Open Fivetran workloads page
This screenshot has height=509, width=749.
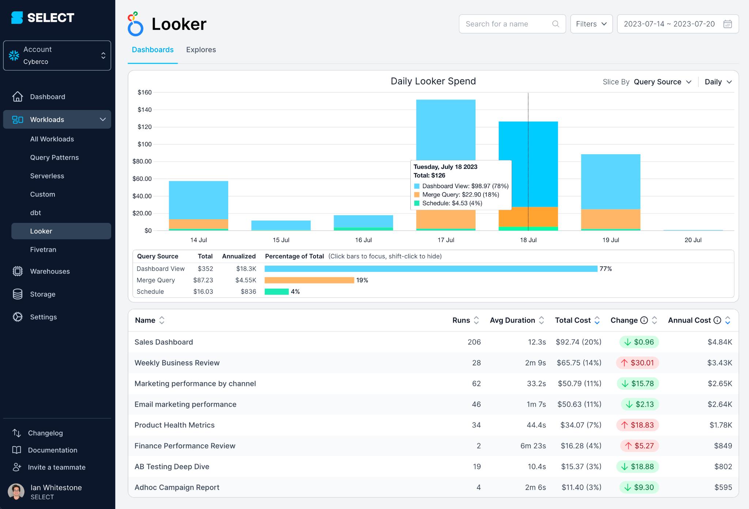click(x=43, y=250)
